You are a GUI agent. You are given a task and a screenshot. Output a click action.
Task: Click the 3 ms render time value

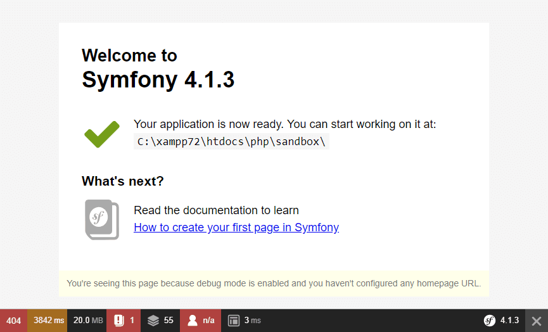click(x=252, y=321)
